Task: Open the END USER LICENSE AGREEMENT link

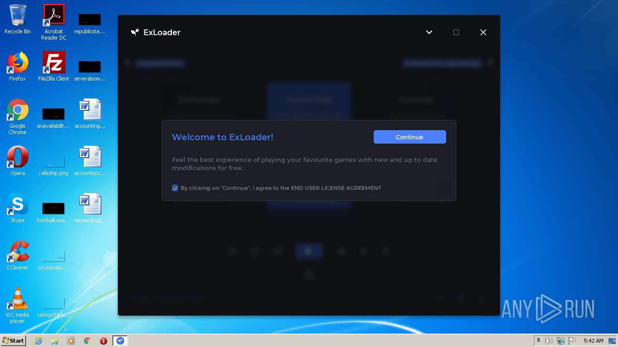Action: pyautogui.click(x=336, y=188)
